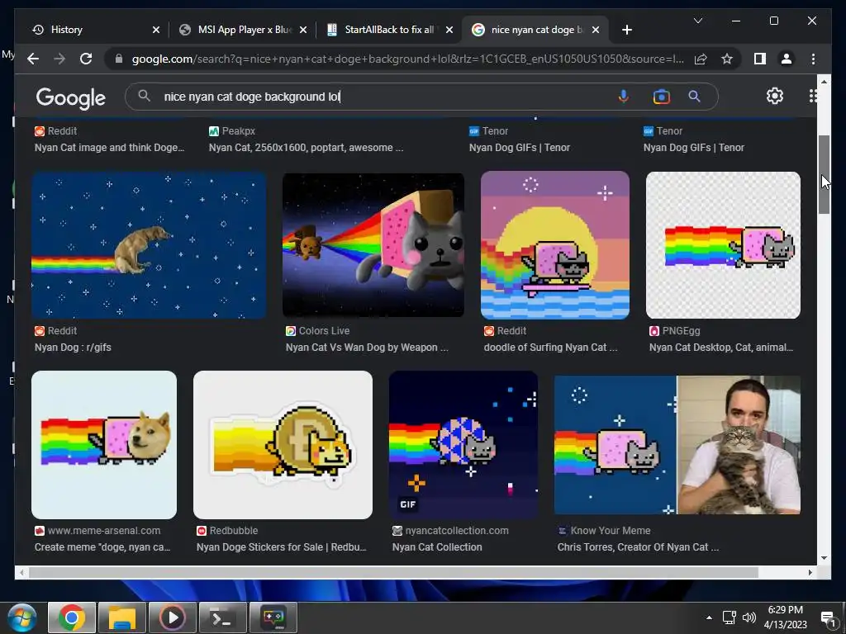Open 'Nyan Dog : r/gifs' link

[x=73, y=348]
